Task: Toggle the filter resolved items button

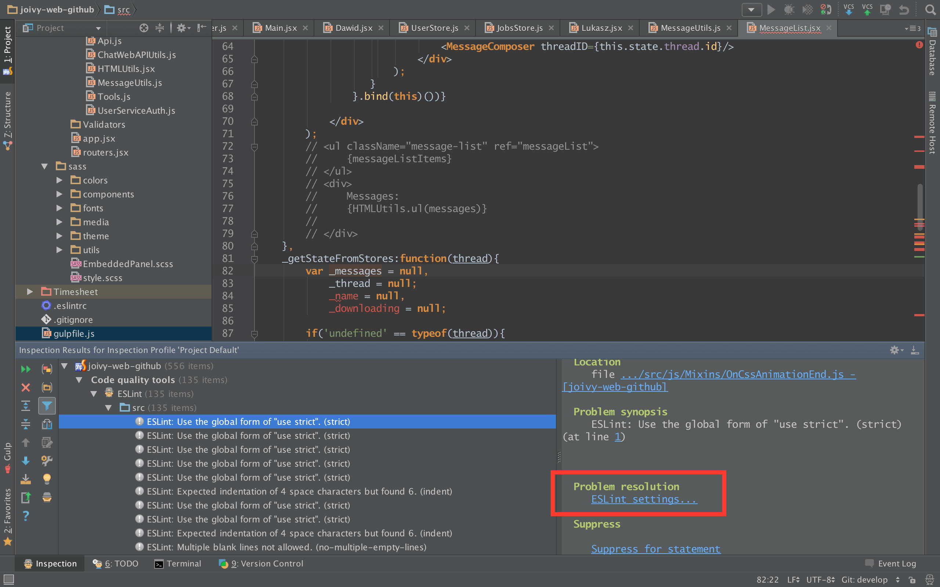Action: click(47, 406)
